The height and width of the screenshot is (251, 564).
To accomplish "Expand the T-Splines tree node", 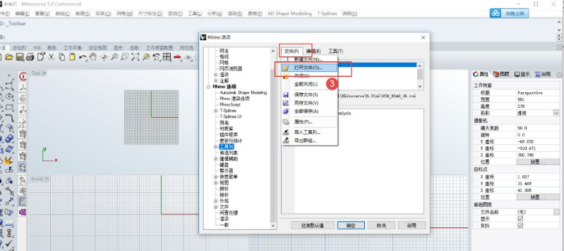I will tap(216, 110).
